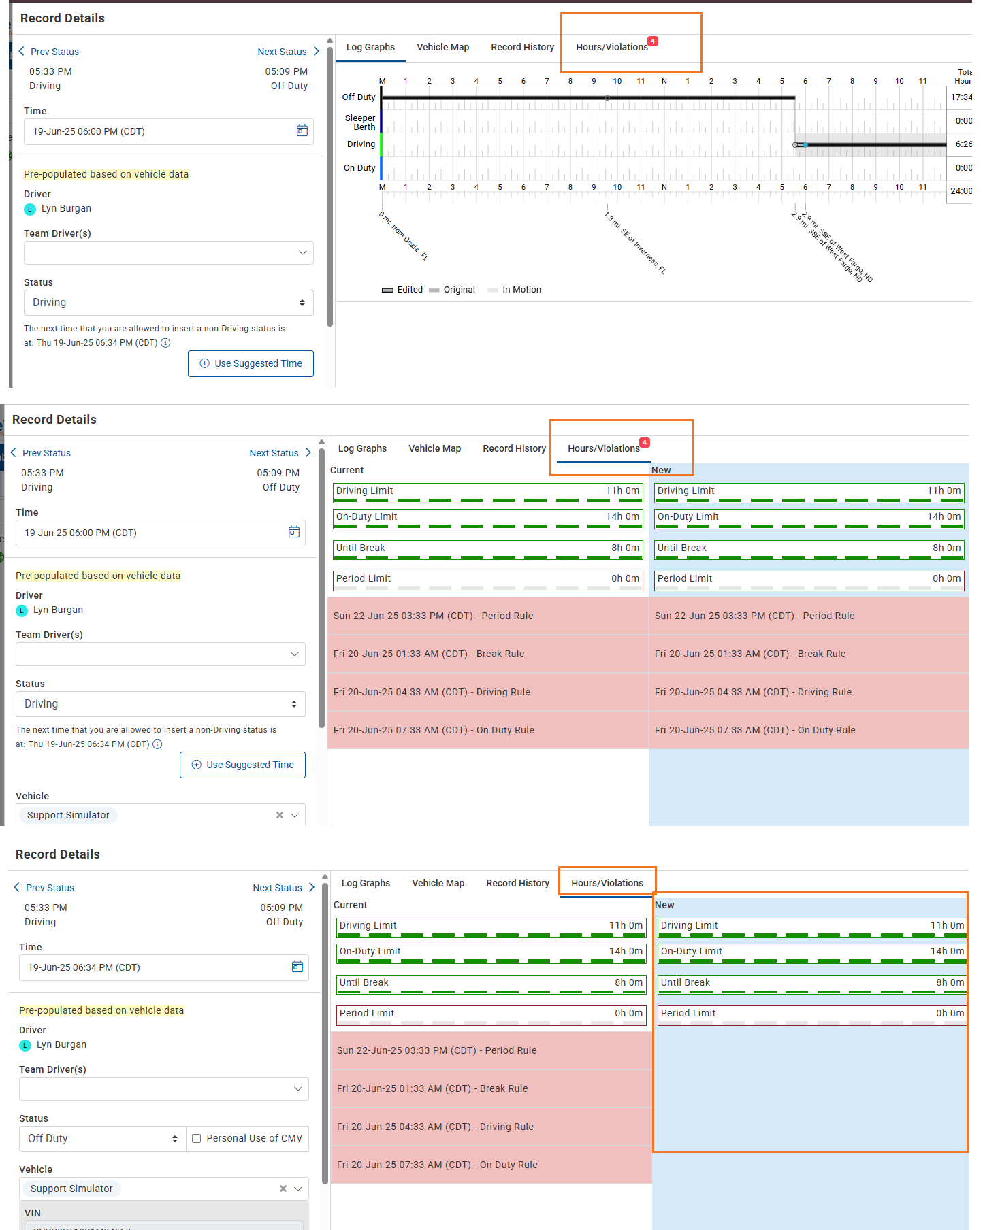Image resolution: width=983 pixels, height=1230 pixels.
Task: Open calendar picker beside 19-Jun-25 06:34 PM time
Action: click(297, 967)
